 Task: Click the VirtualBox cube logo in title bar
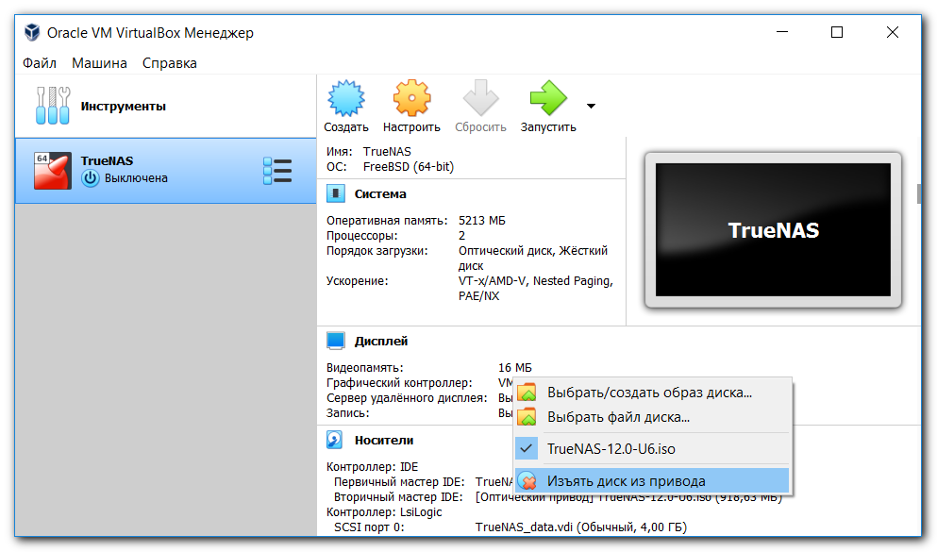tap(32, 32)
